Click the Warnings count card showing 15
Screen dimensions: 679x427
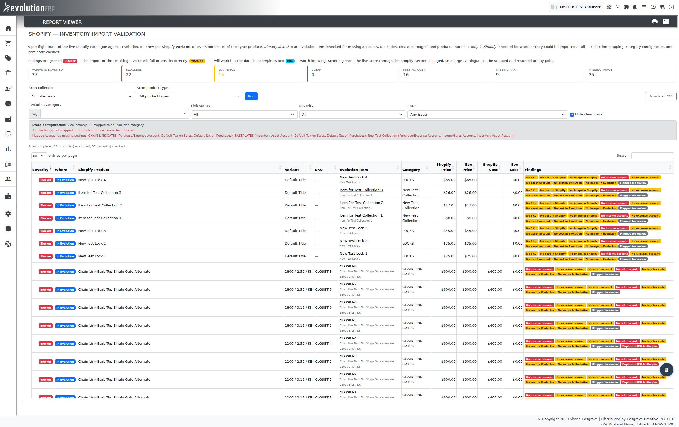[260, 73]
